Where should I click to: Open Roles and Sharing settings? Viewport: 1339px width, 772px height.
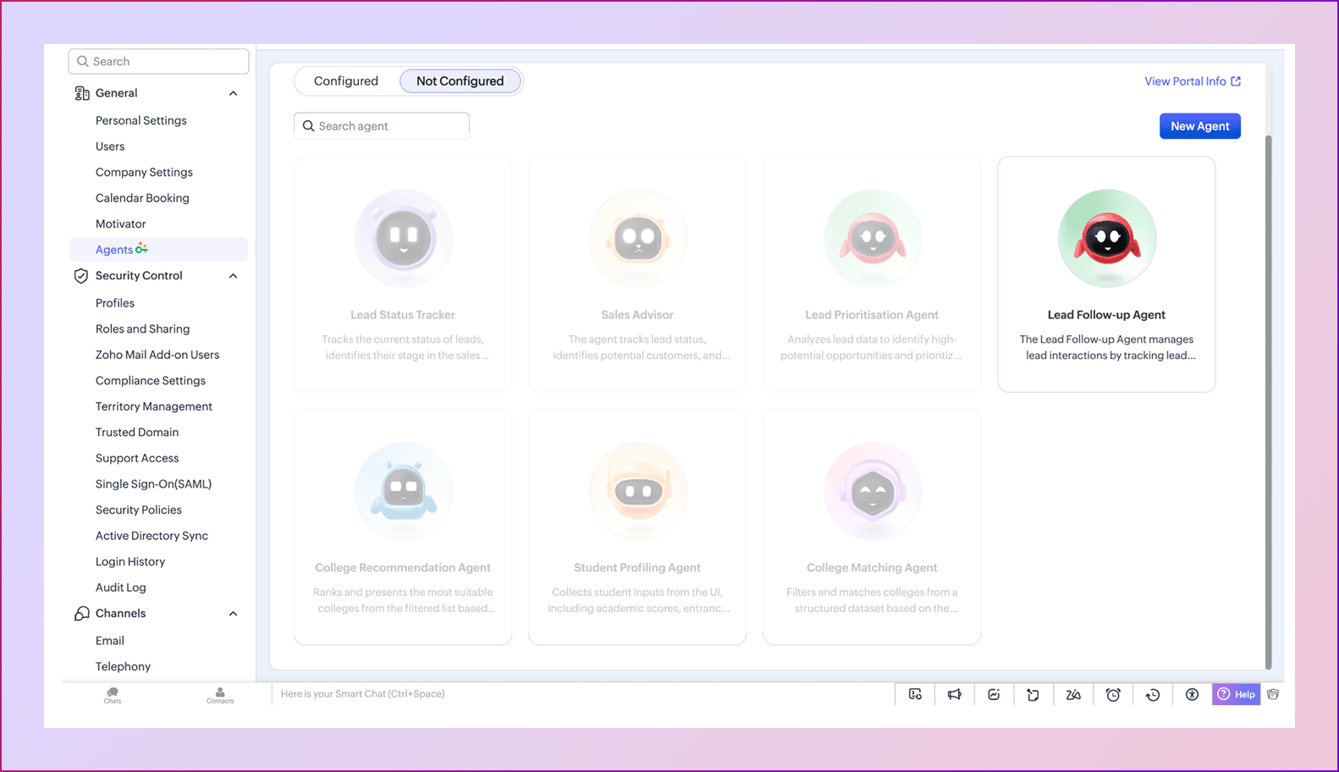[x=142, y=328]
